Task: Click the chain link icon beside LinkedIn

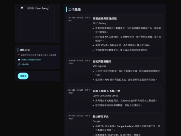Action: [19, 64]
